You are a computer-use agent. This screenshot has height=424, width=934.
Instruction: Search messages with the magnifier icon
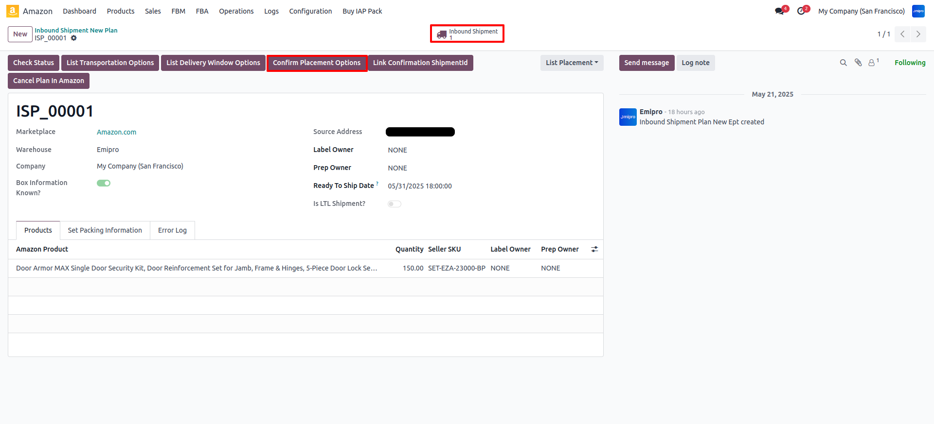point(843,63)
